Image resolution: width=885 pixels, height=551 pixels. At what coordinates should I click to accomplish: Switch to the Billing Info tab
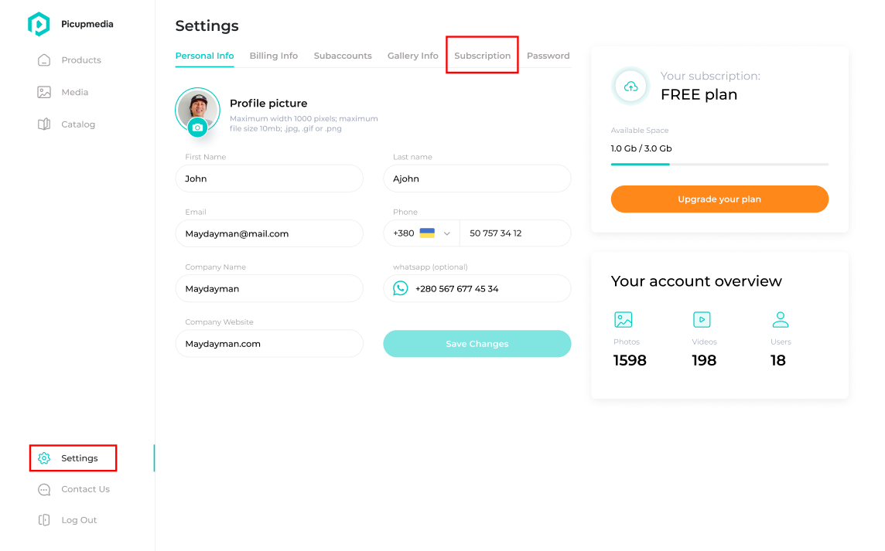274,56
